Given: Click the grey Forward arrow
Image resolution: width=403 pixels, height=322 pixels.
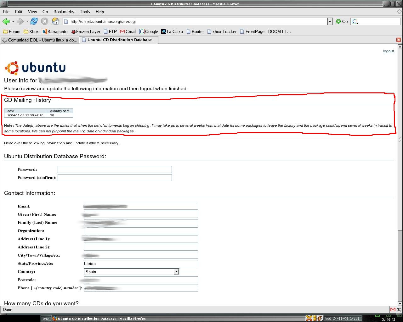Looking at the screenshot, I should click(20, 21).
